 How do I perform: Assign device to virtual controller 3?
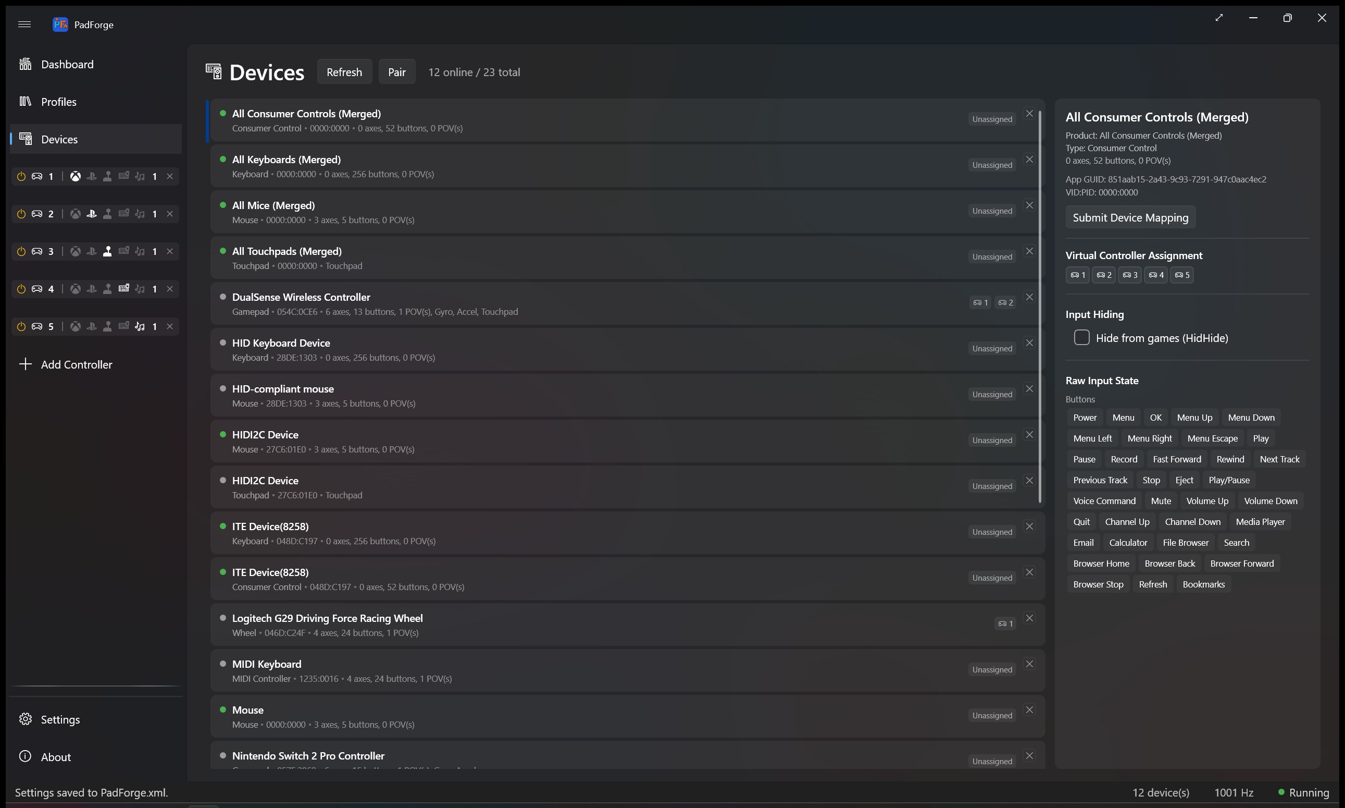(1130, 275)
